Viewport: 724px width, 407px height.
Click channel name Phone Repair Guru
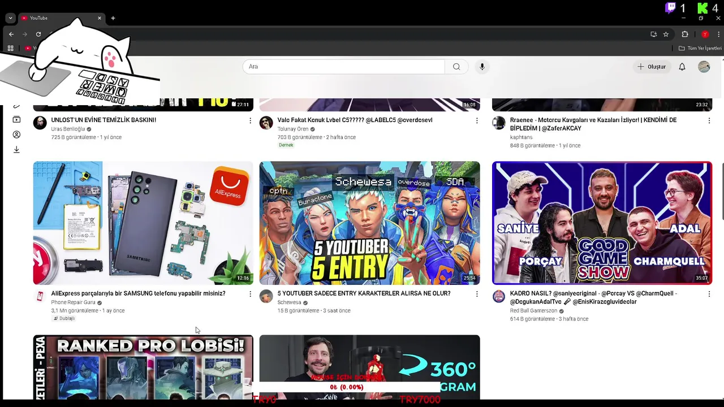[x=73, y=302]
